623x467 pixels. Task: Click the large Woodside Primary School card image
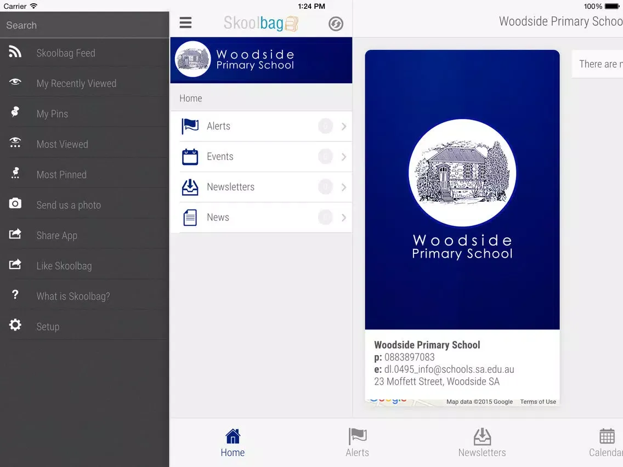coord(462,190)
